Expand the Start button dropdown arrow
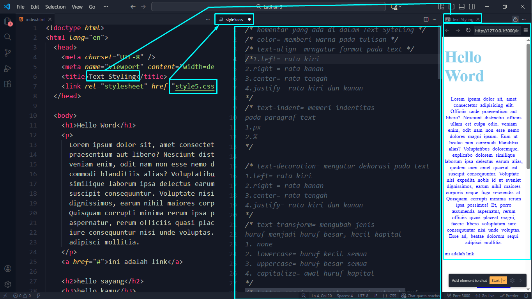532x299 pixels. [x=504, y=280]
